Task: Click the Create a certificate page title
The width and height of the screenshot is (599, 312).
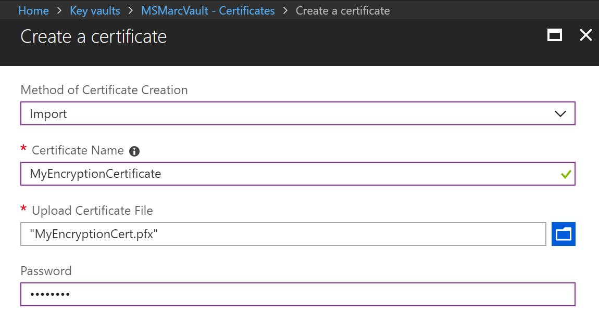Action: [x=93, y=36]
